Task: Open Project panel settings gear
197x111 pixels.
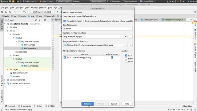Action: (x=45, y=20)
